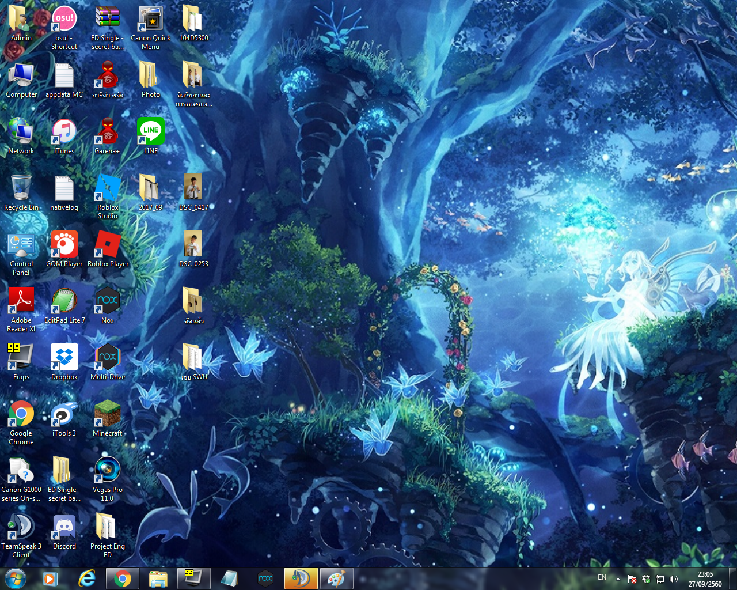
Task: Select the Roblox Player desktop icon
Action: [108, 249]
